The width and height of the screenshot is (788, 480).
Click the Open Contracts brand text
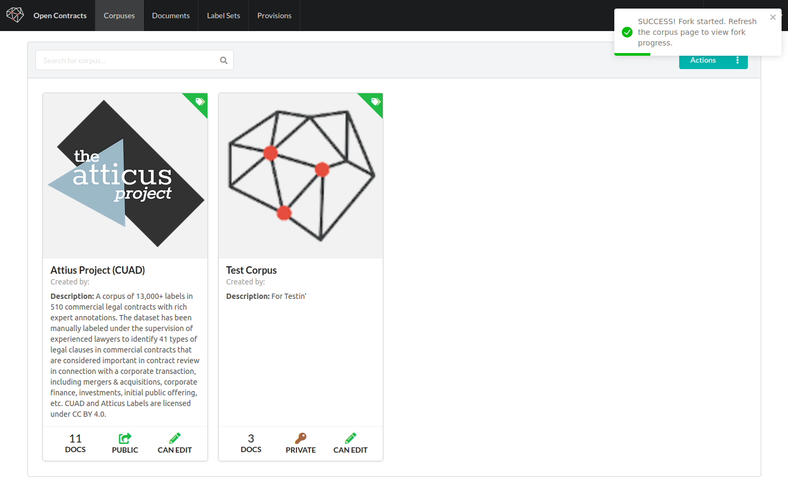(x=60, y=16)
